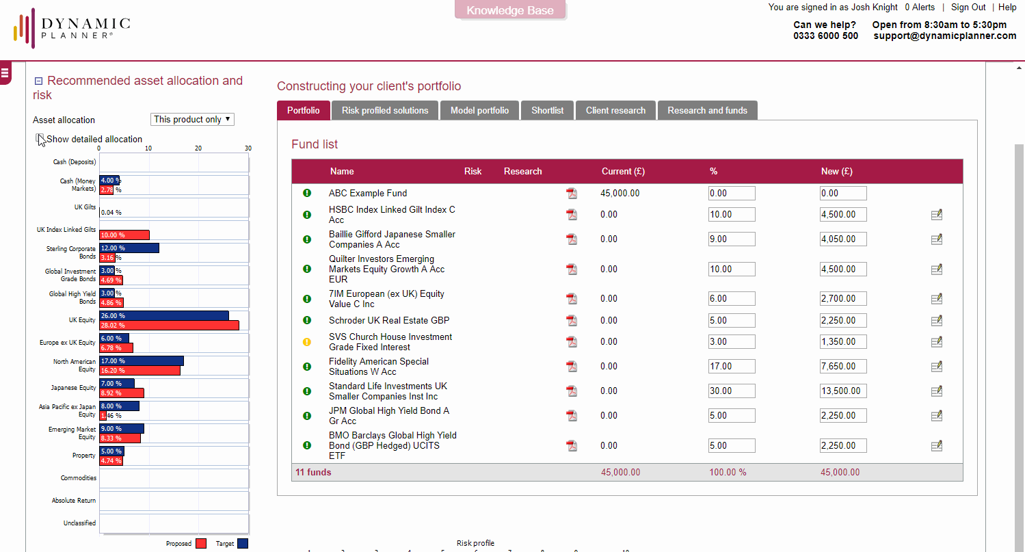Screen dimensions: 1025x552
Task: Open the Client research tab
Action: click(x=615, y=111)
